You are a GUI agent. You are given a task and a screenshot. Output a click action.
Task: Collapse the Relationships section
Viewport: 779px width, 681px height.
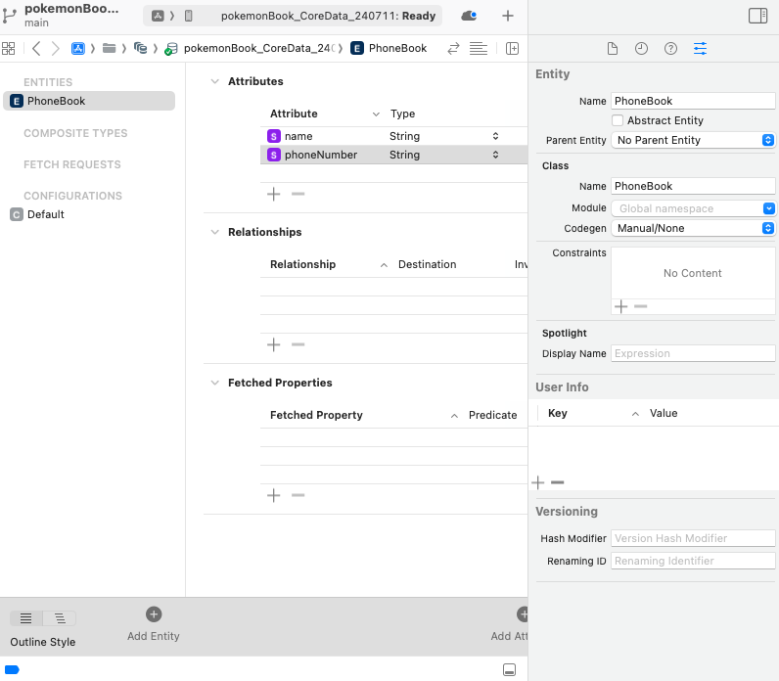click(x=214, y=232)
